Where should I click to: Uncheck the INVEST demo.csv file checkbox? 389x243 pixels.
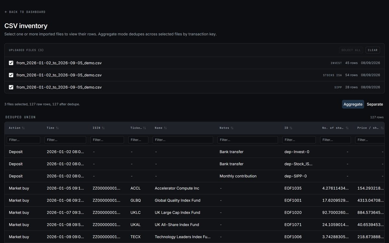coord(11,63)
